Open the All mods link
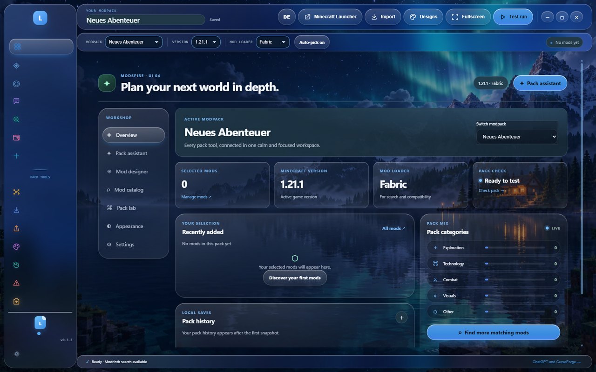Image resolution: width=596 pixels, height=372 pixels. click(x=393, y=228)
